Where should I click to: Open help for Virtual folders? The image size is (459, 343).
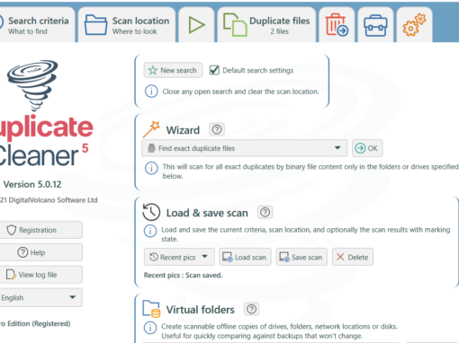pos(252,309)
